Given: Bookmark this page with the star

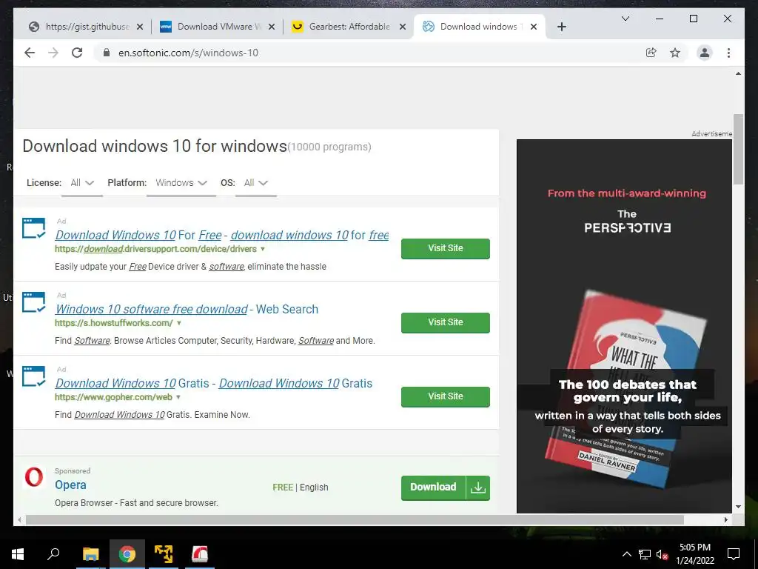Looking at the screenshot, I should click(675, 53).
